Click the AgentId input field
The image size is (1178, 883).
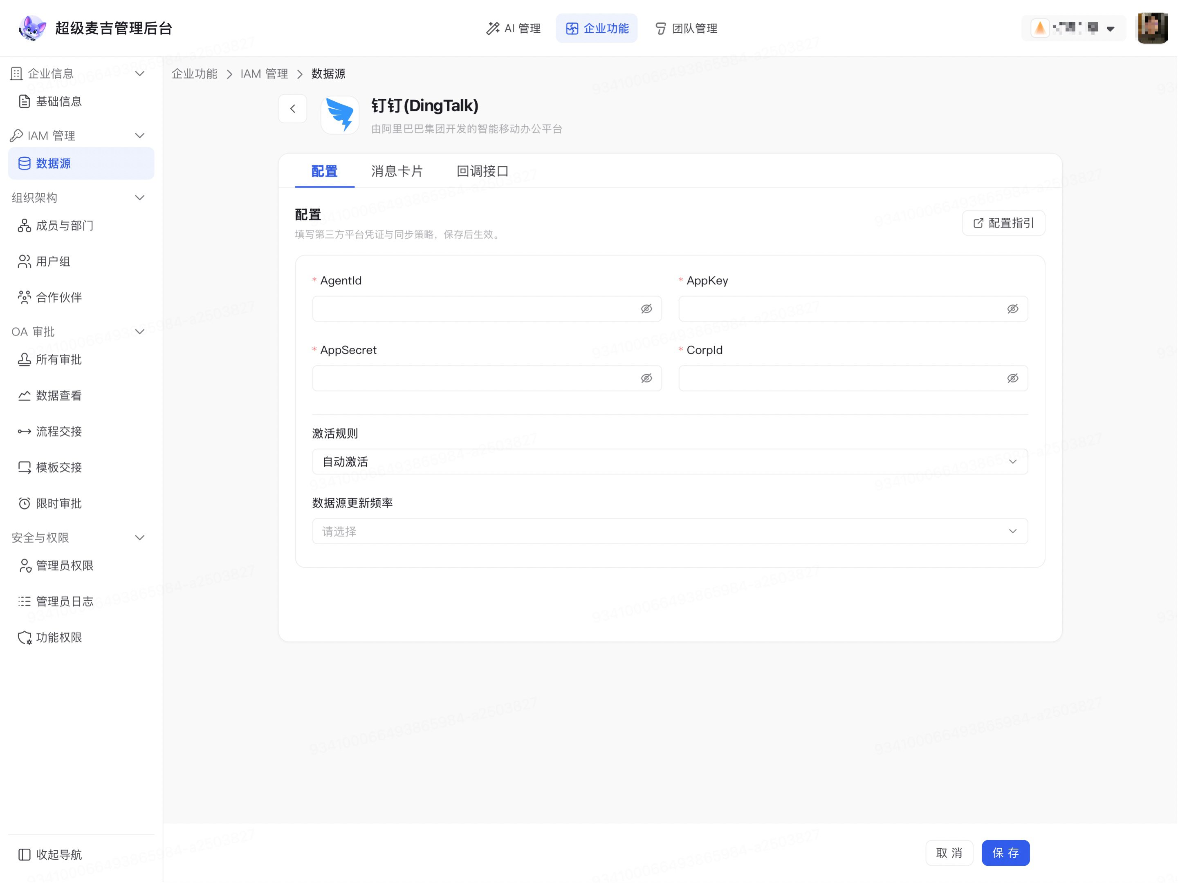point(487,309)
